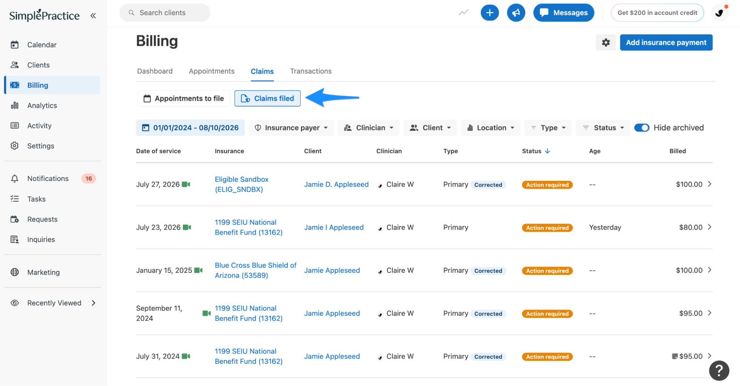Switch to the Dashboard tab

[155, 71]
